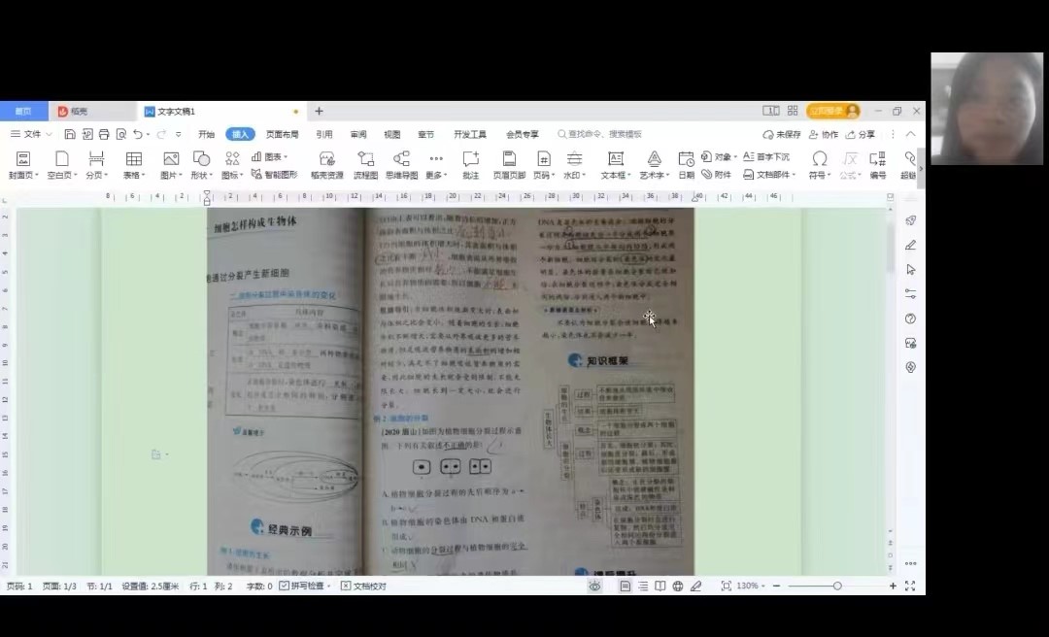The width and height of the screenshot is (1049, 637).
Task: Add a 批注 comment
Action: click(471, 165)
